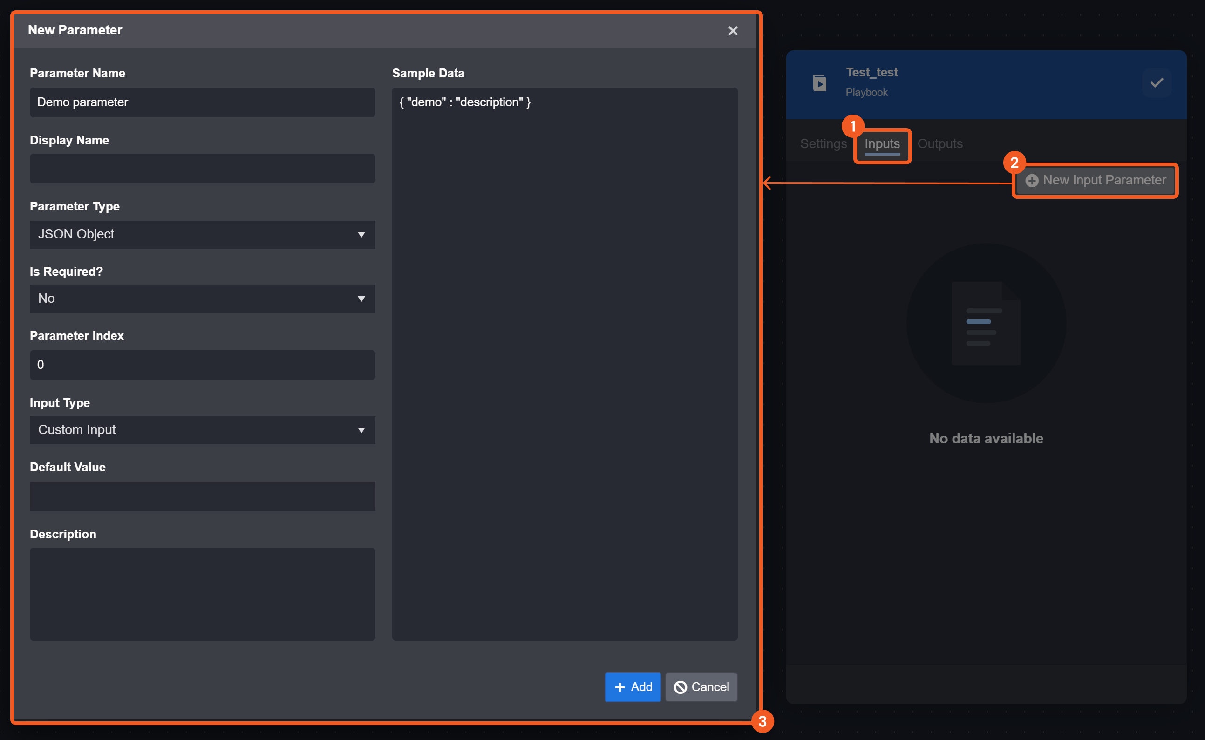The width and height of the screenshot is (1205, 740).
Task: Expand the Is Required? dropdown arrow
Action: pos(361,299)
